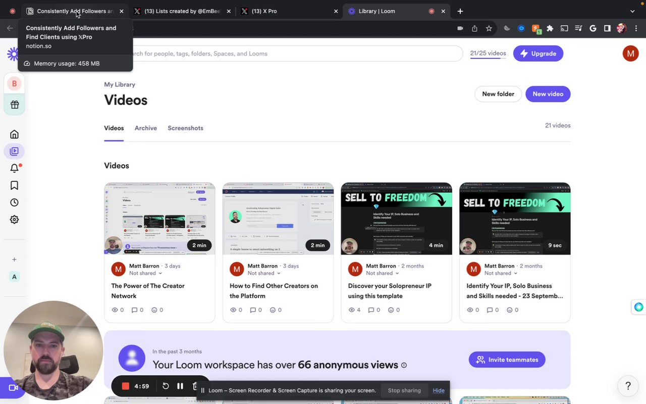Open the tab search chevron
The width and height of the screenshot is (646, 404).
632,11
